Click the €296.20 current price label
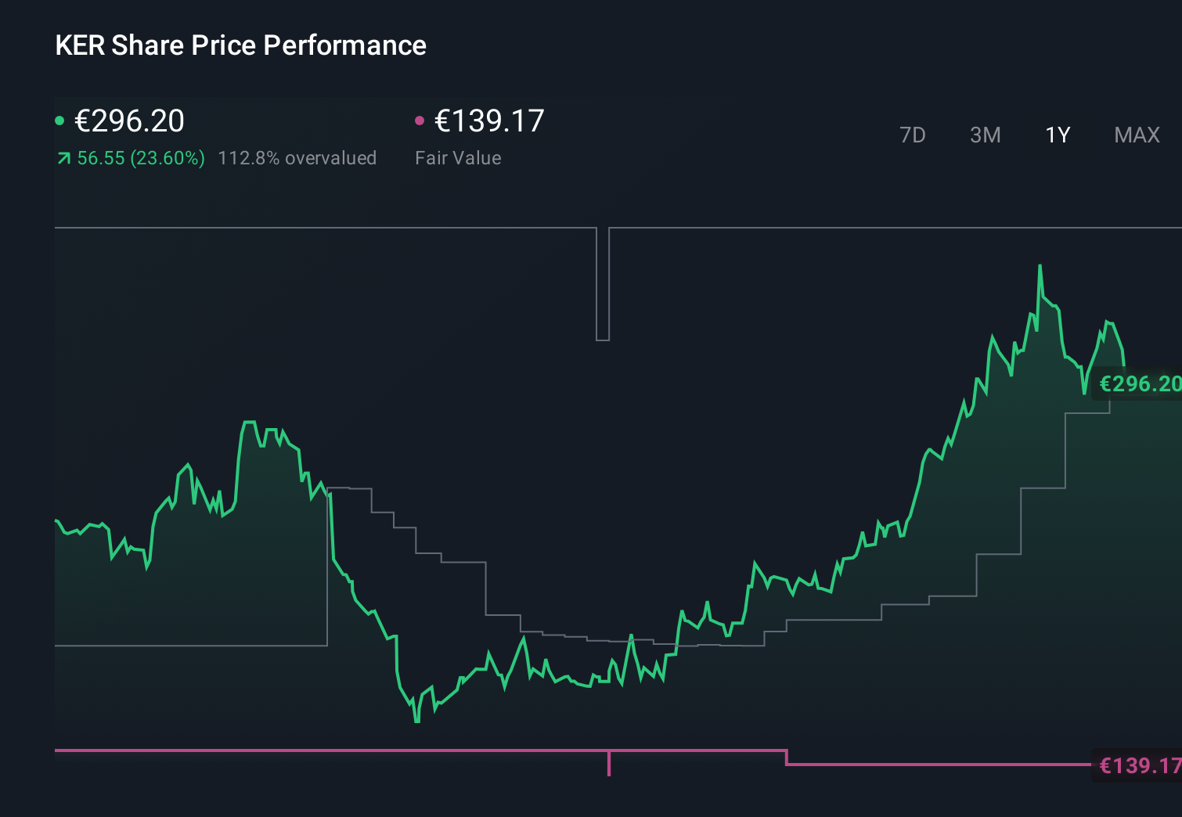Viewport: 1182px width, 817px height. click(129, 121)
